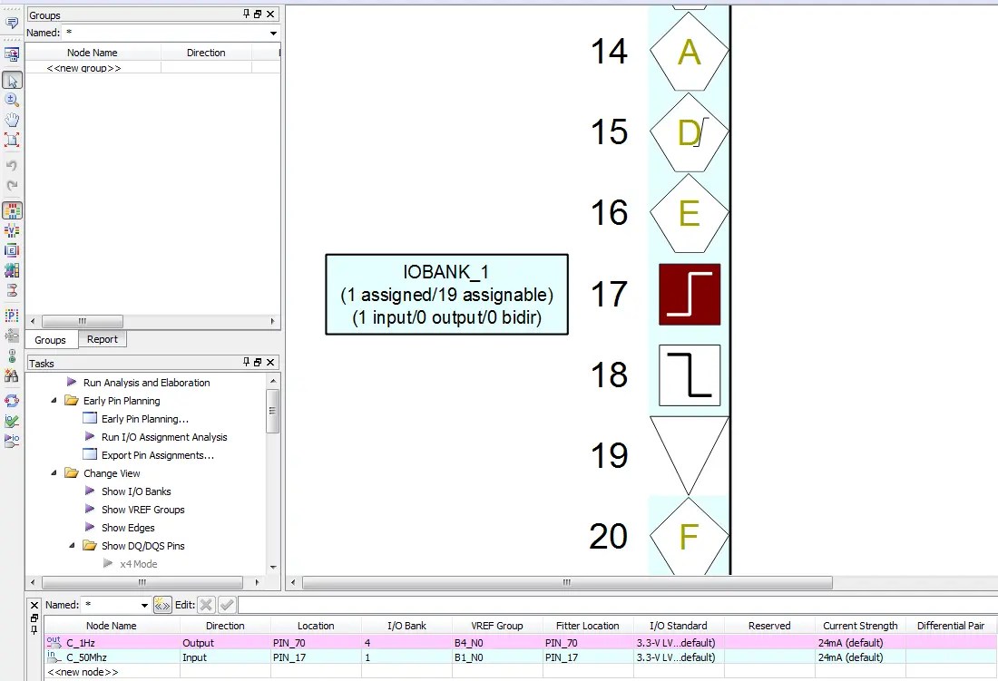Click <<new group>> row in Groups
The height and width of the screenshot is (681, 998).
point(83,68)
